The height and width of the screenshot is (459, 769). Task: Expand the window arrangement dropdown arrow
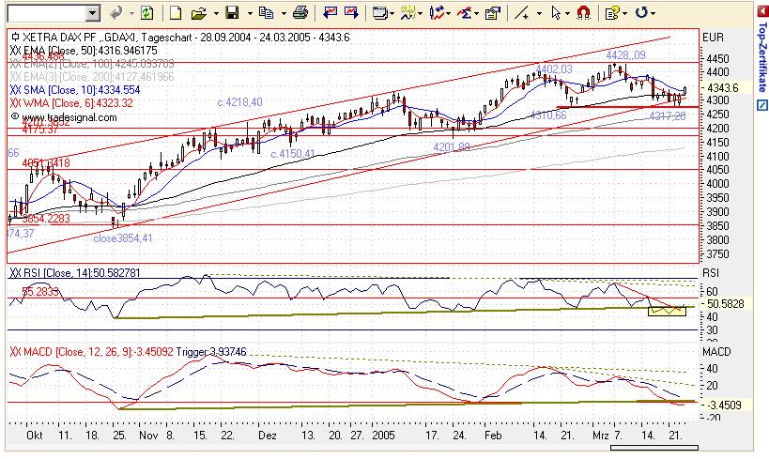pos(392,13)
